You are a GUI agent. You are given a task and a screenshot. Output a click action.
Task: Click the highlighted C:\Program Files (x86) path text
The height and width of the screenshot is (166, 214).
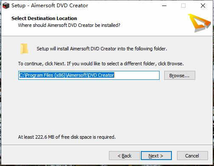(x=67, y=75)
